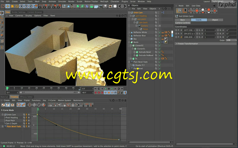Click the R.H rotation input field

pos(231,30)
